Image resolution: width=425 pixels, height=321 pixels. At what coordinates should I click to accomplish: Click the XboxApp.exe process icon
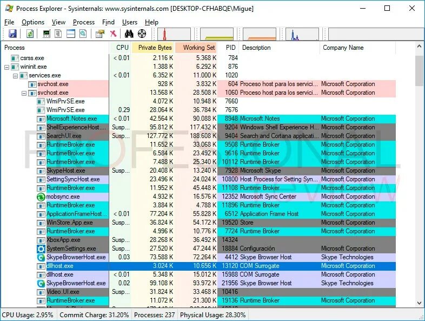coord(41,240)
